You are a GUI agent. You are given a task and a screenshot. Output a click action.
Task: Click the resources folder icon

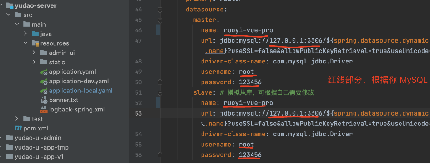35,43
